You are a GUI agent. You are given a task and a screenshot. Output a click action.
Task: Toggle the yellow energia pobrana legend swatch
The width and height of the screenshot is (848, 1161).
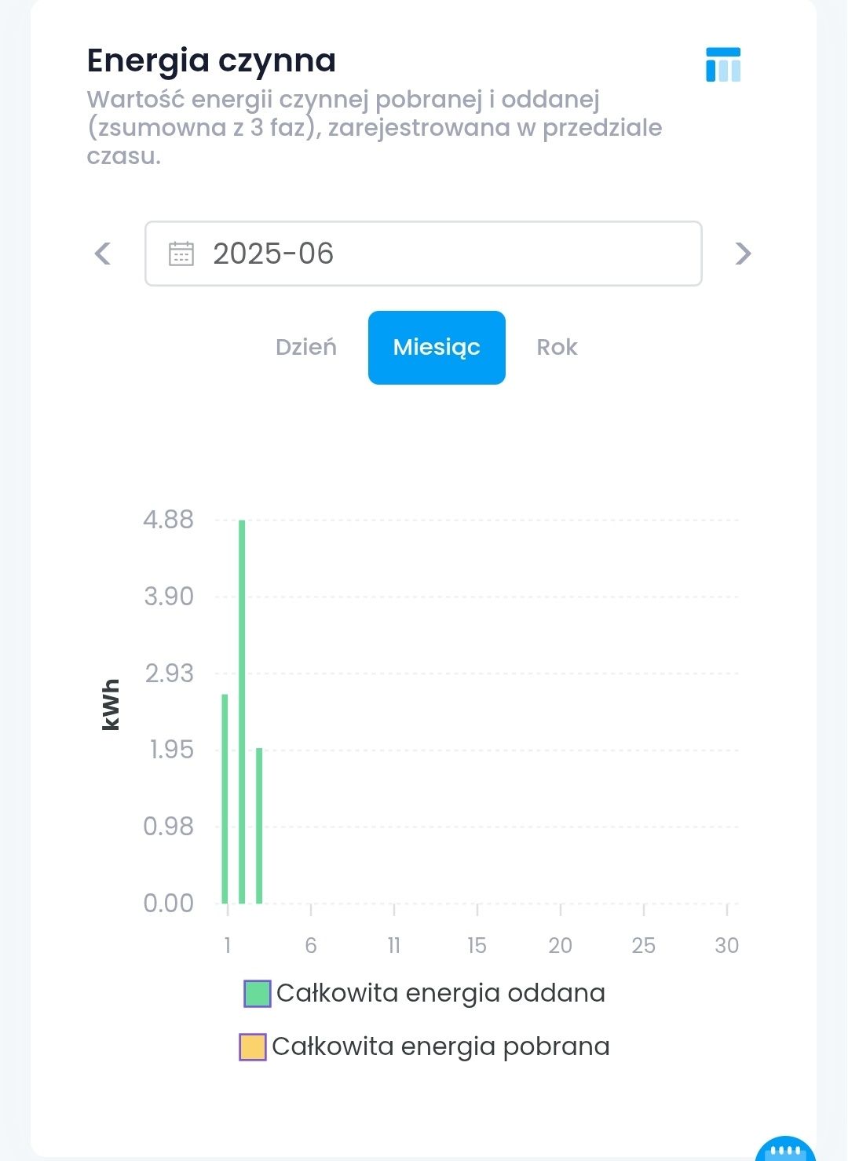[253, 1047]
